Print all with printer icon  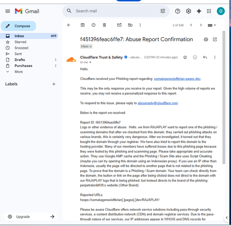[x=206, y=39]
